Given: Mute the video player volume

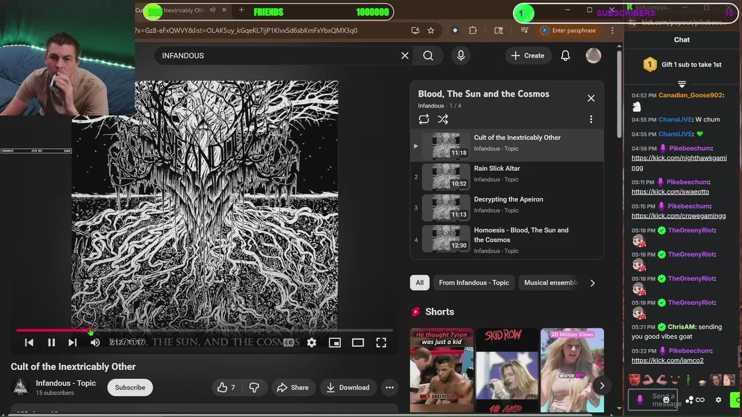Looking at the screenshot, I should coord(95,343).
